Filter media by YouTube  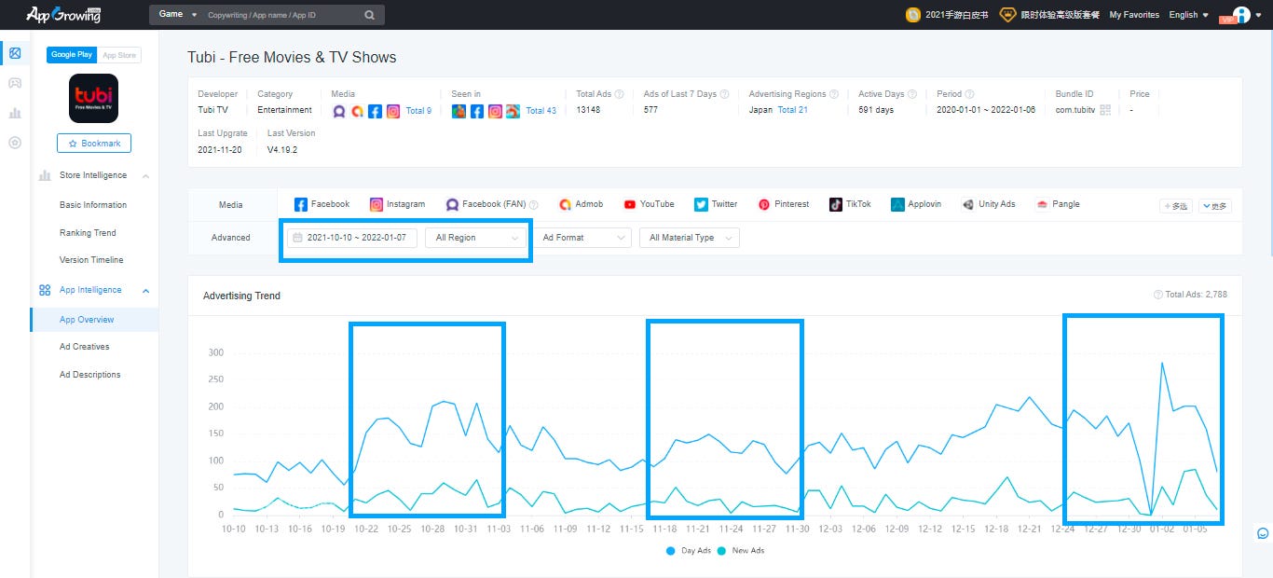tap(649, 204)
